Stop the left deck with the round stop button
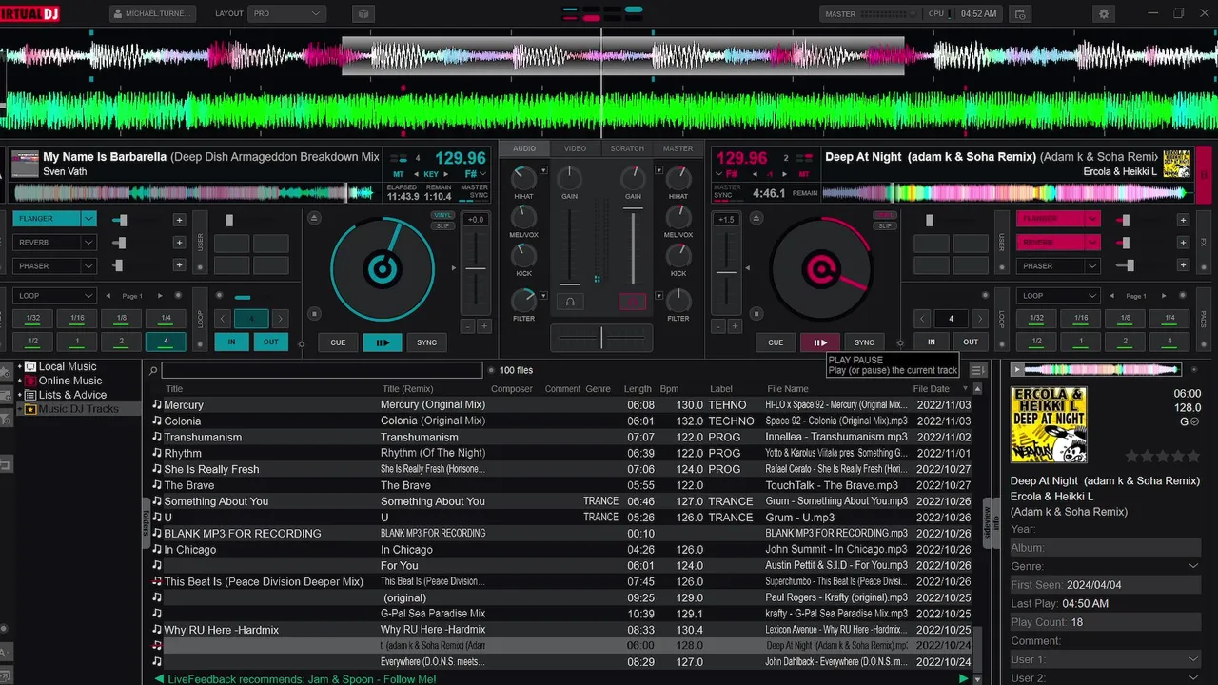Screen dimensions: 1218x685 click(x=314, y=313)
